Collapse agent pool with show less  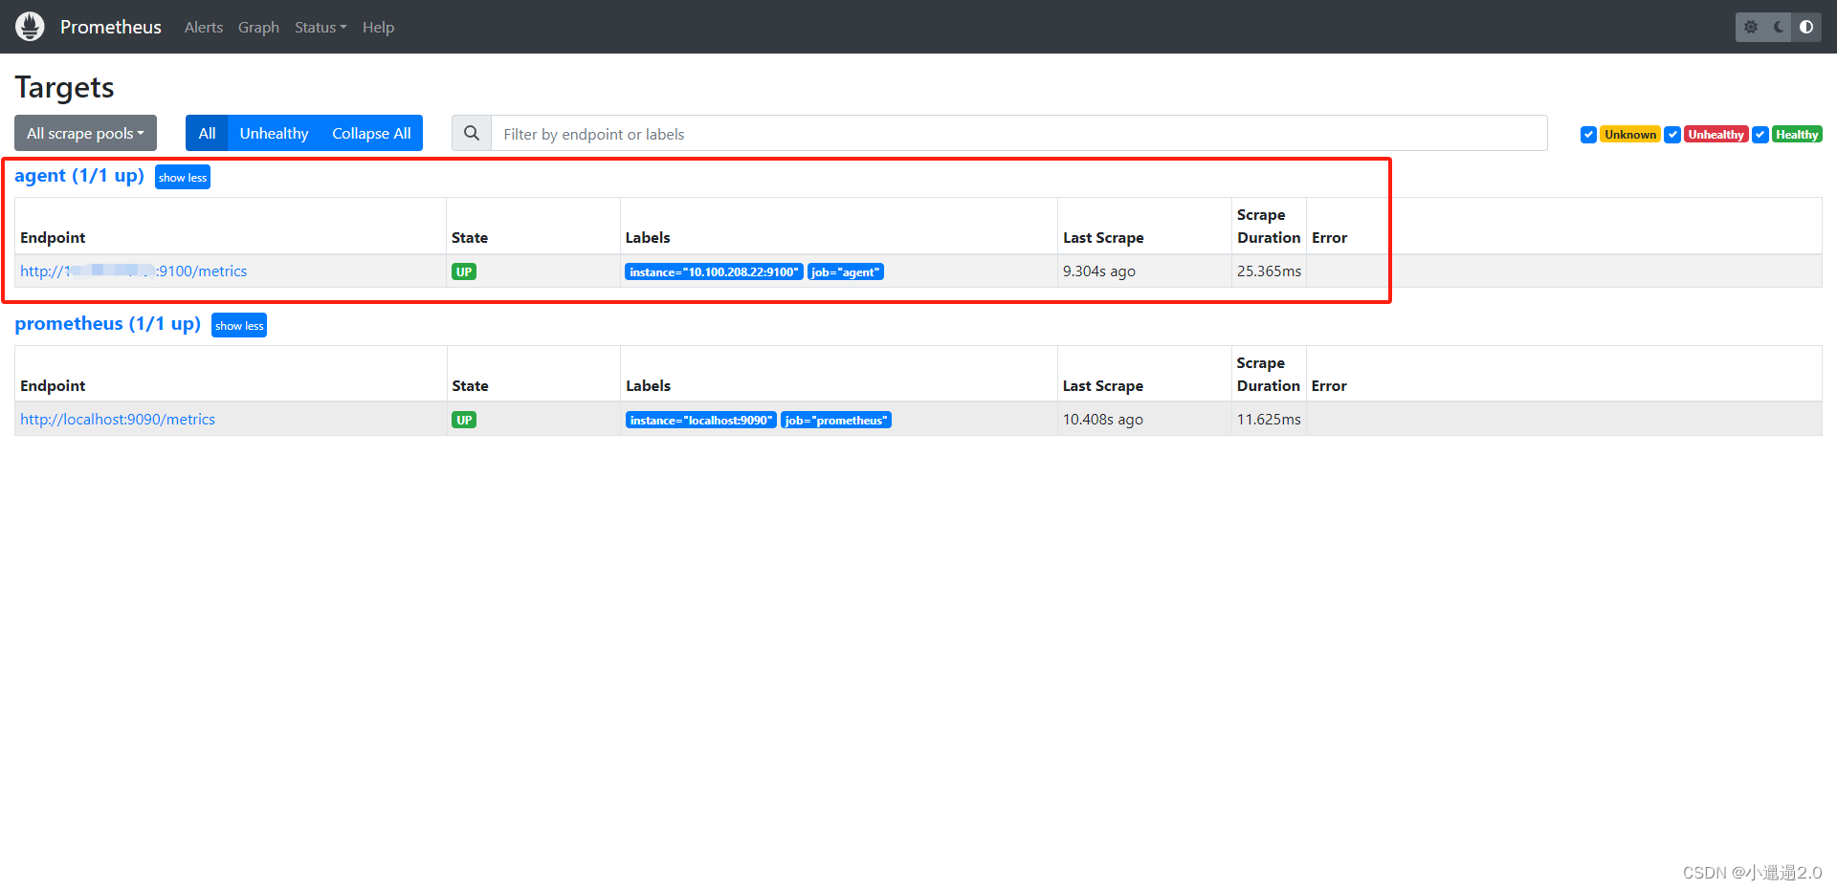[x=183, y=178]
